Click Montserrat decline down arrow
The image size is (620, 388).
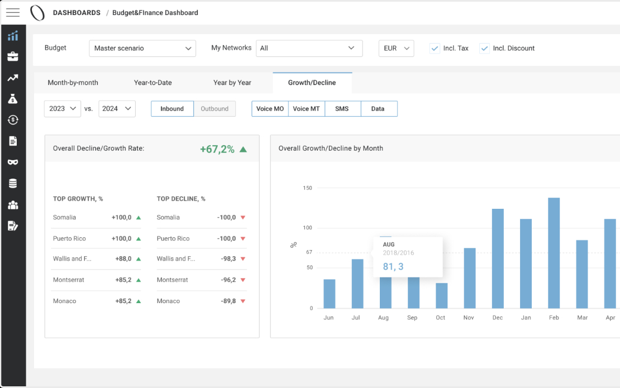click(243, 280)
